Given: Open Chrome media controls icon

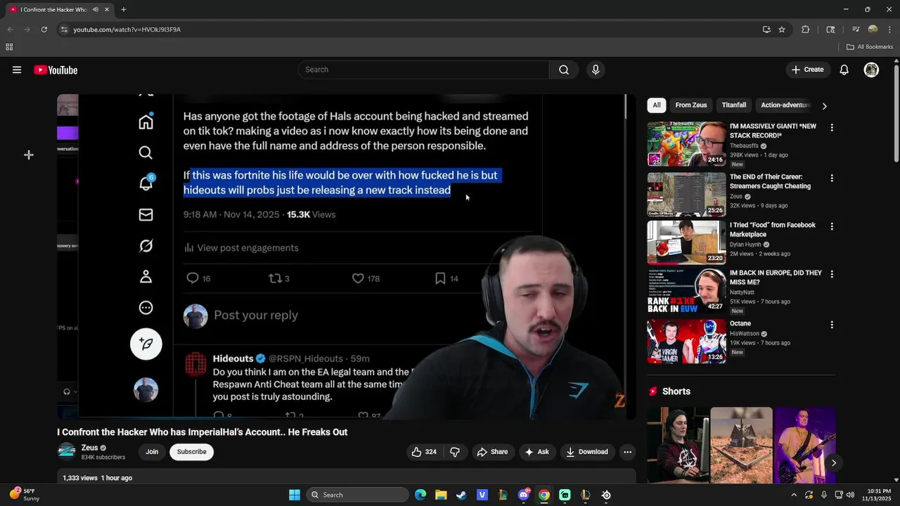Looking at the screenshot, I should [856, 30].
